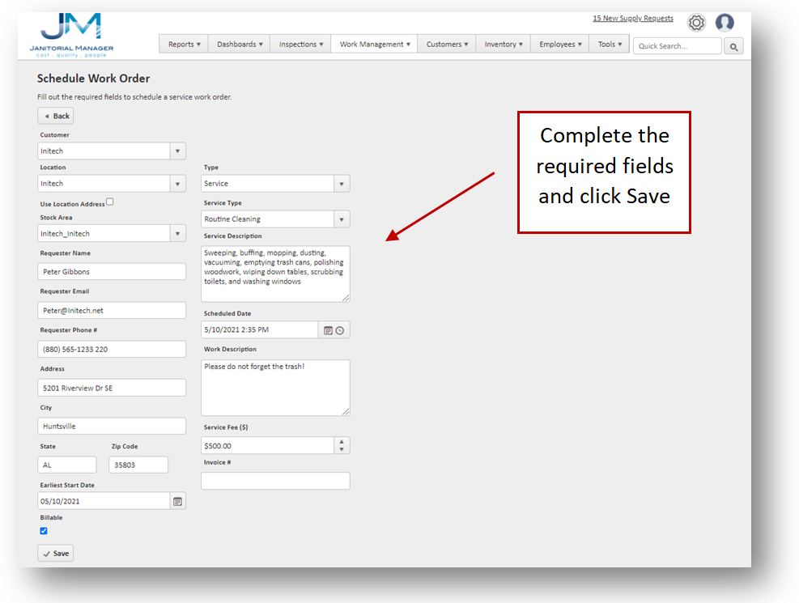Open the Type dropdown
This screenshot has height=603, width=799.
[341, 184]
